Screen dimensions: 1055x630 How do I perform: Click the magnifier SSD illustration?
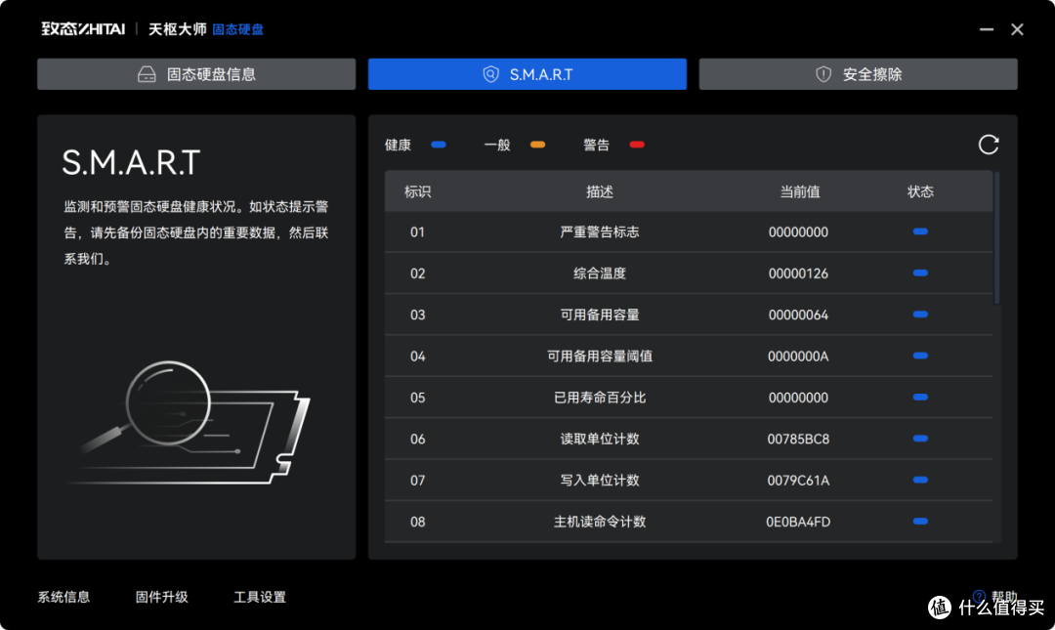click(x=190, y=424)
